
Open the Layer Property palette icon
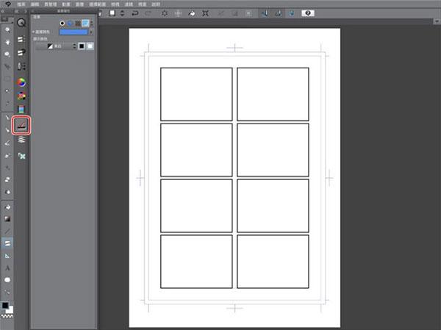click(21, 126)
